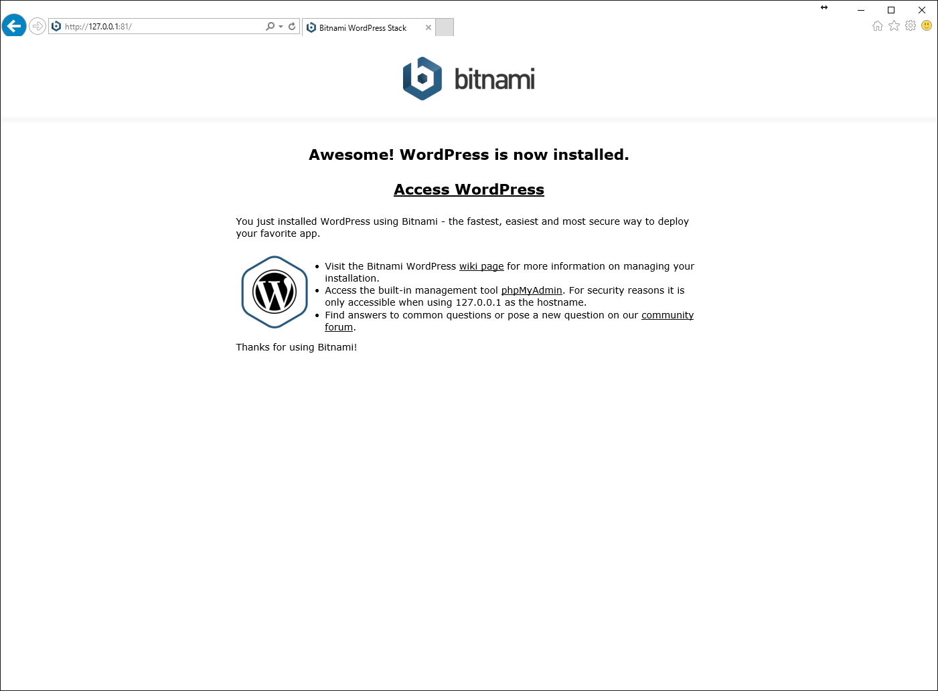The image size is (938, 691).
Task: Open browser Tools gear icon
Action: click(x=911, y=25)
